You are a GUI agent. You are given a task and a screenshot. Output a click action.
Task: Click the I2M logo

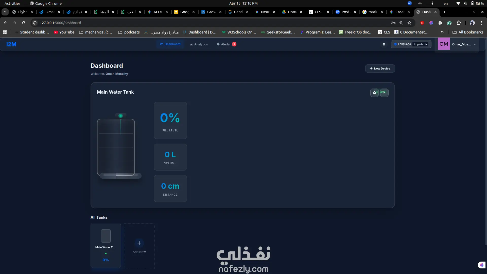click(11, 44)
